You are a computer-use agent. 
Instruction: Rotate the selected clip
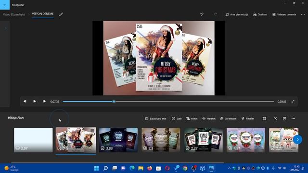(275, 119)
